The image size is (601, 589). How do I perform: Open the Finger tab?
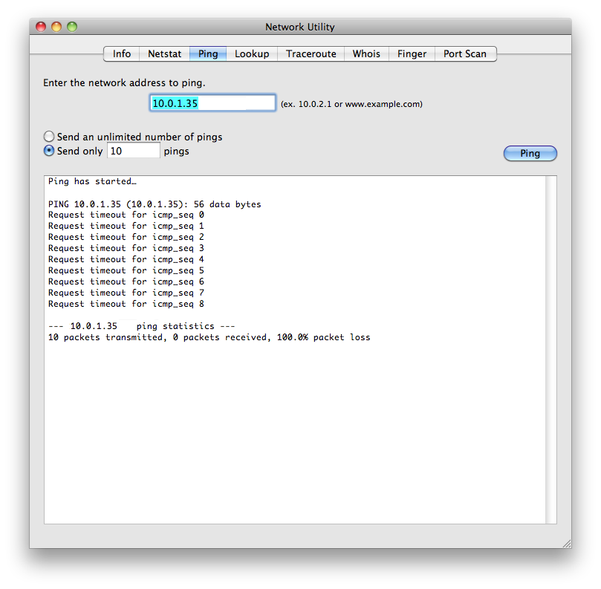(x=412, y=53)
